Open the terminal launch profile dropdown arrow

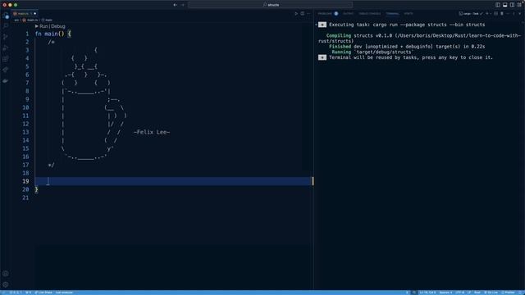pyautogui.click(x=491, y=14)
